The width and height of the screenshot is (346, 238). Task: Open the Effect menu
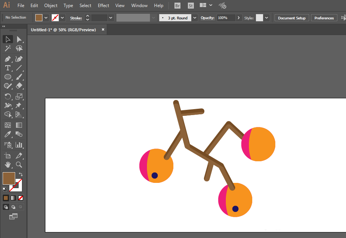click(103, 6)
